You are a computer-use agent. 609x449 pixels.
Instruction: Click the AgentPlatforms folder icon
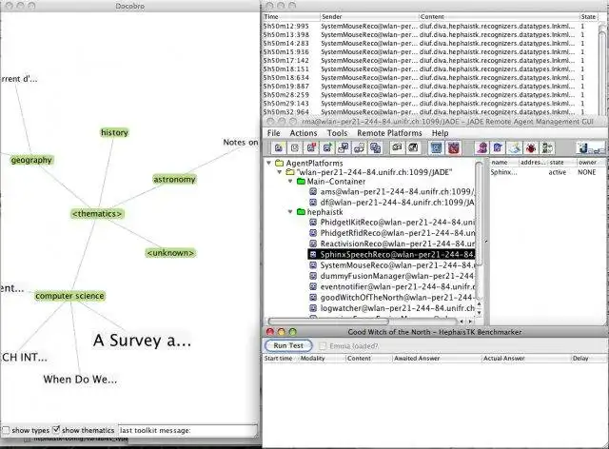pyautogui.click(x=279, y=163)
